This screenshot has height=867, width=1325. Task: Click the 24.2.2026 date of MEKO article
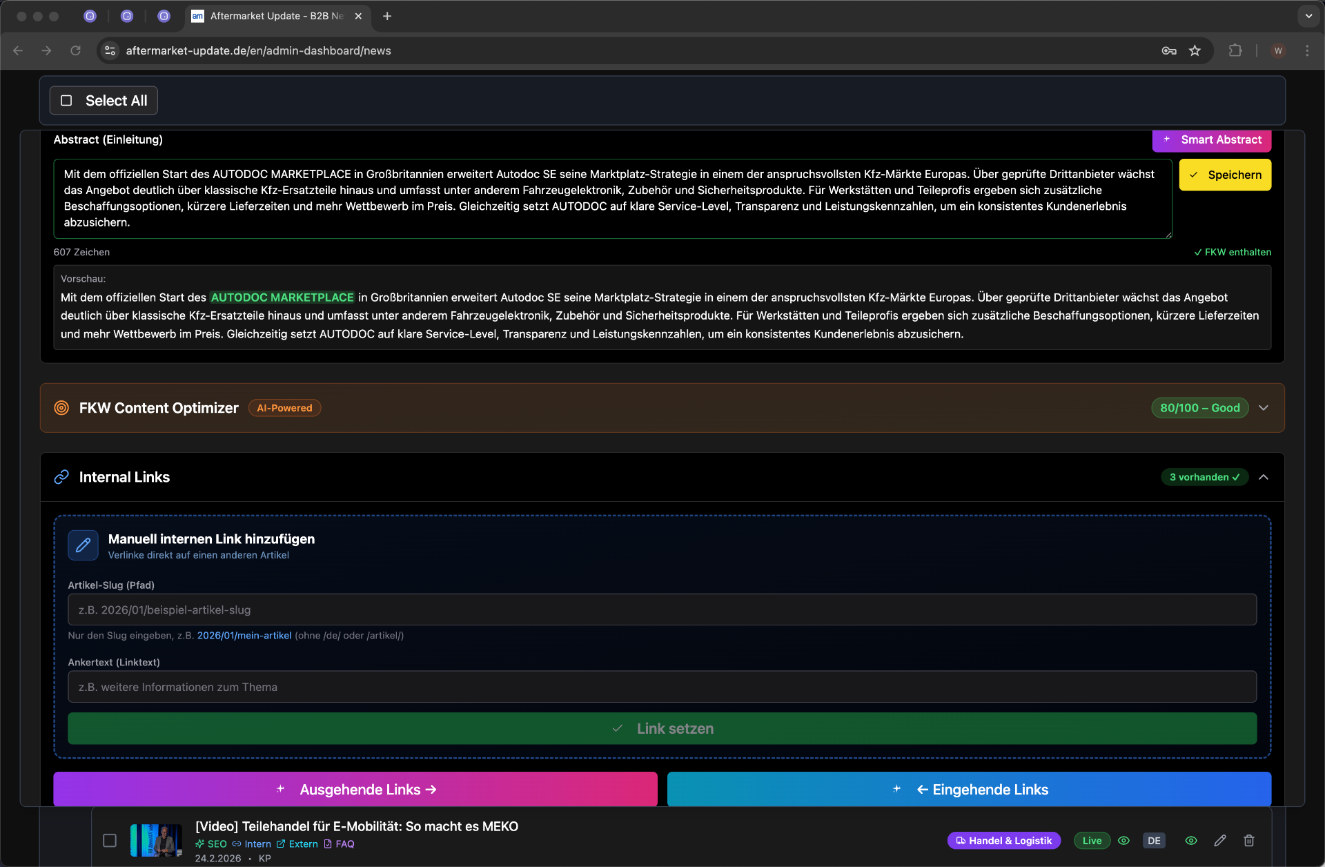coord(218,858)
